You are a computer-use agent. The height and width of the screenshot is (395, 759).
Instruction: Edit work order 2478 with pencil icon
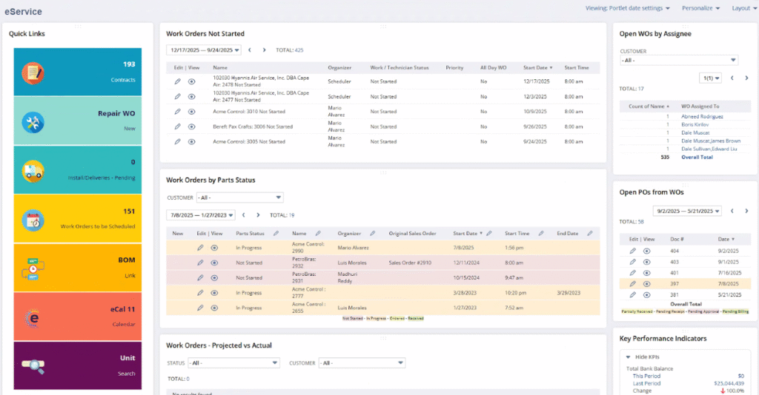pos(177,81)
